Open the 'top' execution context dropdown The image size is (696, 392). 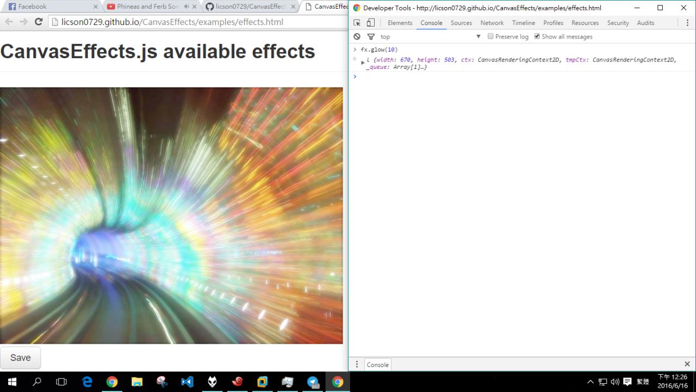pos(431,36)
